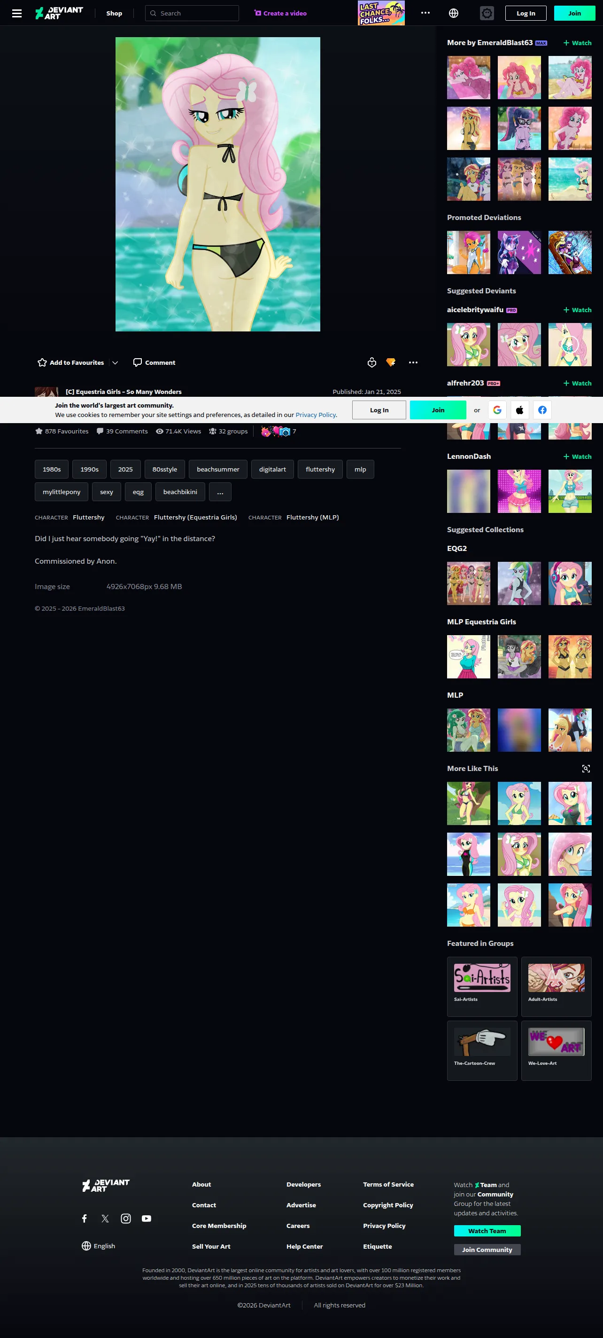
Task: Open DeviantArt's Instagram from the footer
Action: point(125,1219)
